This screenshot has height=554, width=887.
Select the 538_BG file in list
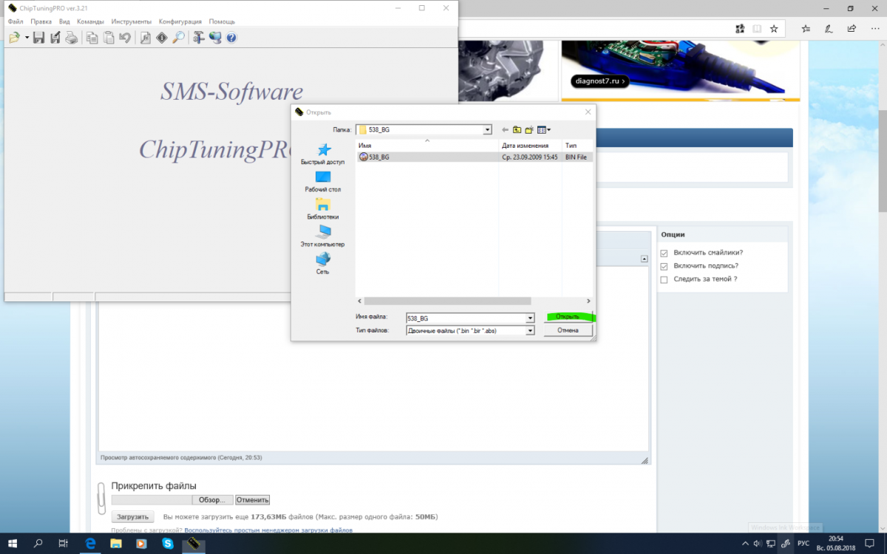coord(378,157)
